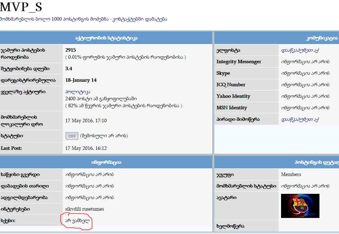Click the 'Yahoo Identity' label

[x=233, y=96]
